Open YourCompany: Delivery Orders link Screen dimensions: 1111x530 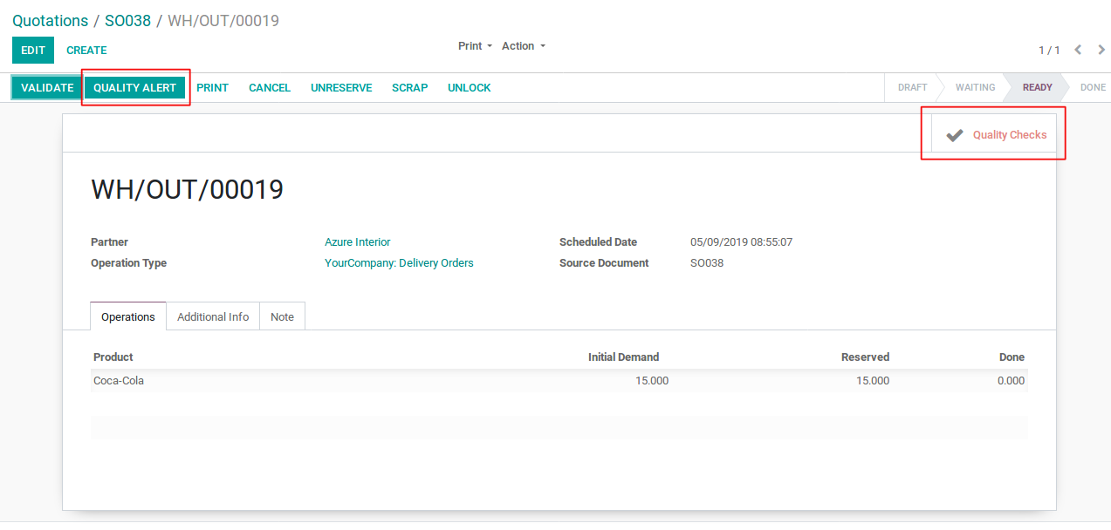[399, 263]
